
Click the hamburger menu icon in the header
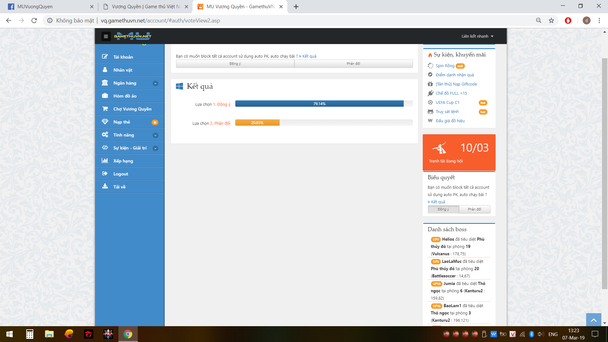106,36
